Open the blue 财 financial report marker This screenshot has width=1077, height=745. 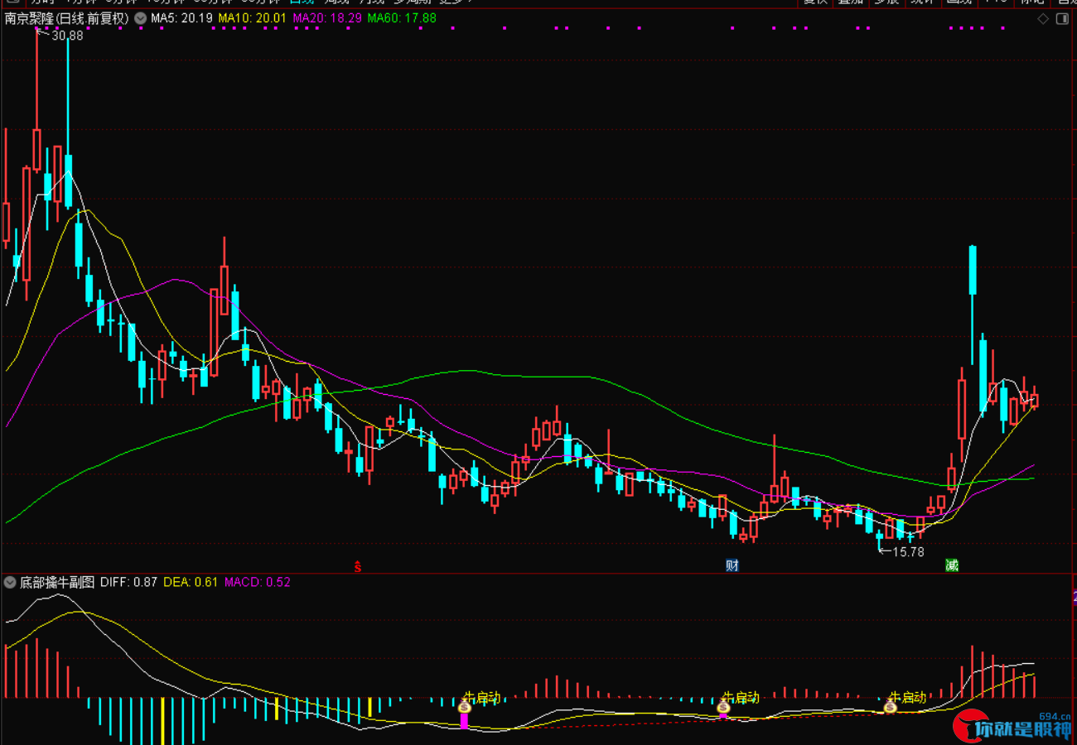[x=732, y=565]
